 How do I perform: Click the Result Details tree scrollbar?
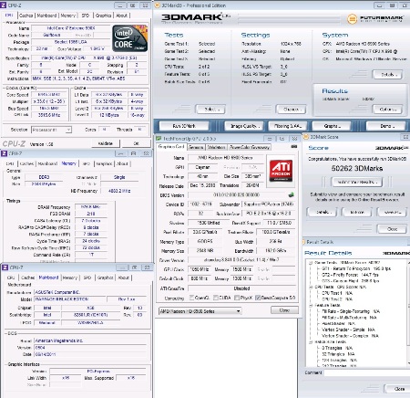pos(408,312)
